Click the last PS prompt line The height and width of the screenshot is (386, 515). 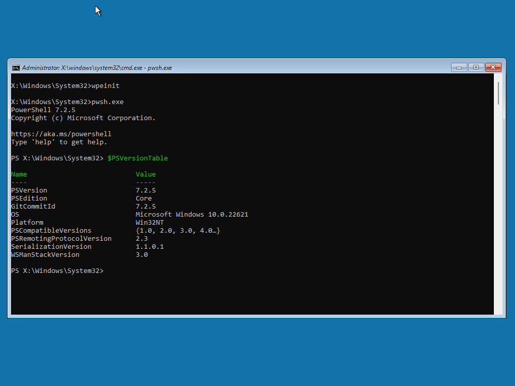point(57,271)
